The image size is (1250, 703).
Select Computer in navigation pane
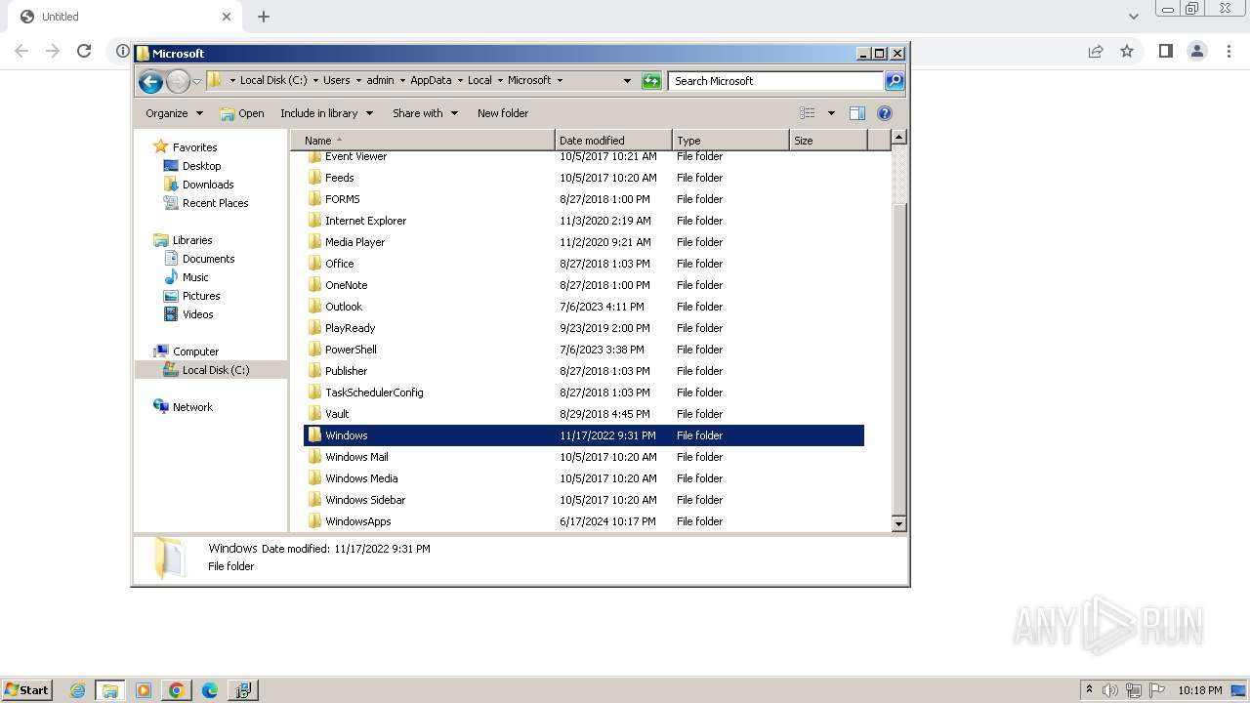[x=195, y=351]
